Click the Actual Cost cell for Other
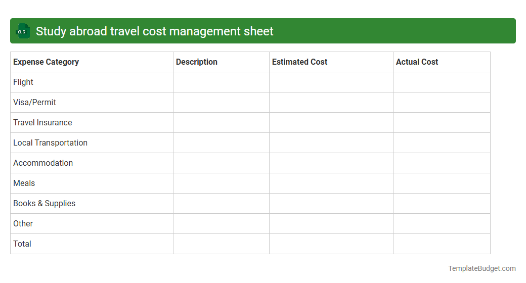526x283 pixels. 442,224
